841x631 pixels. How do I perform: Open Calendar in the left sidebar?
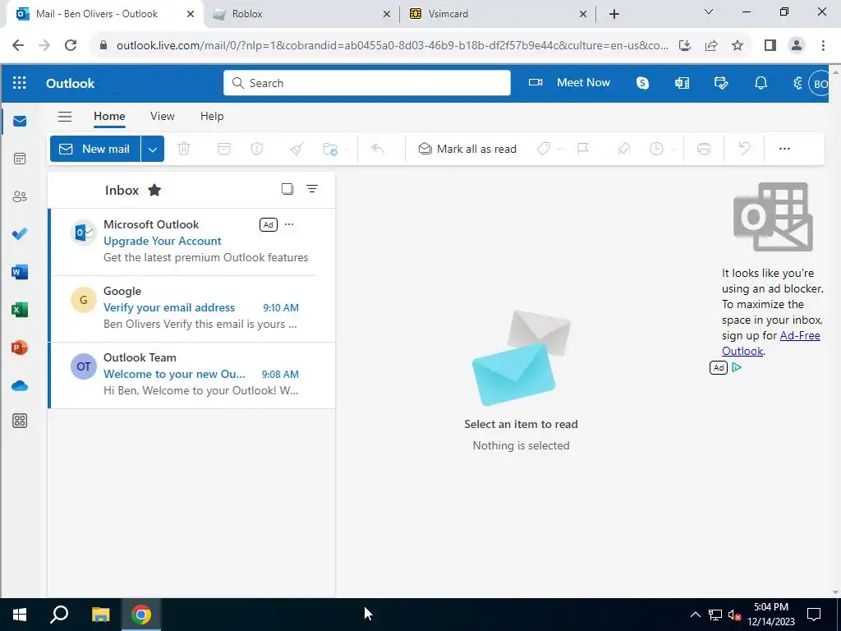click(x=20, y=159)
